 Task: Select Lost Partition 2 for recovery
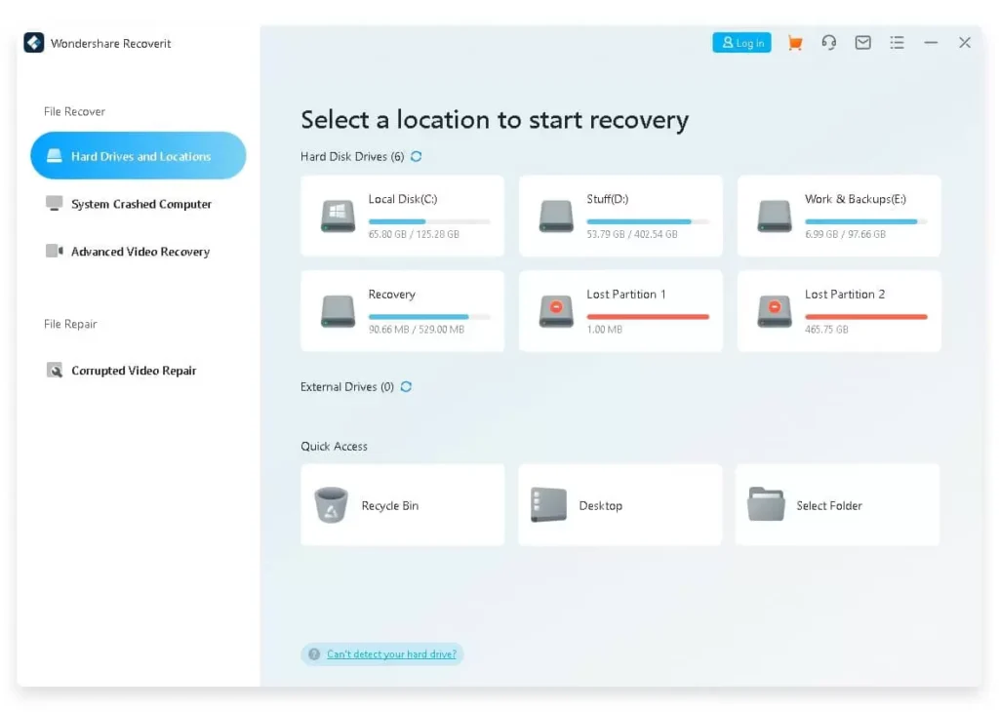point(838,310)
